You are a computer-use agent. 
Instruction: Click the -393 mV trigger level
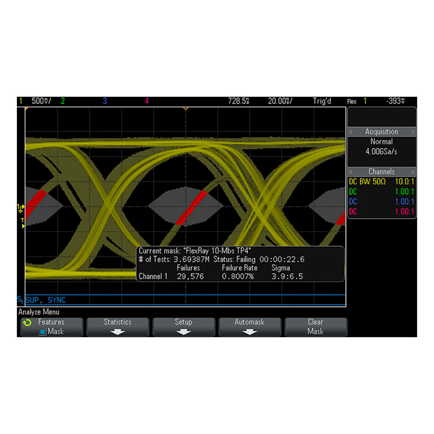(x=395, y=101)
